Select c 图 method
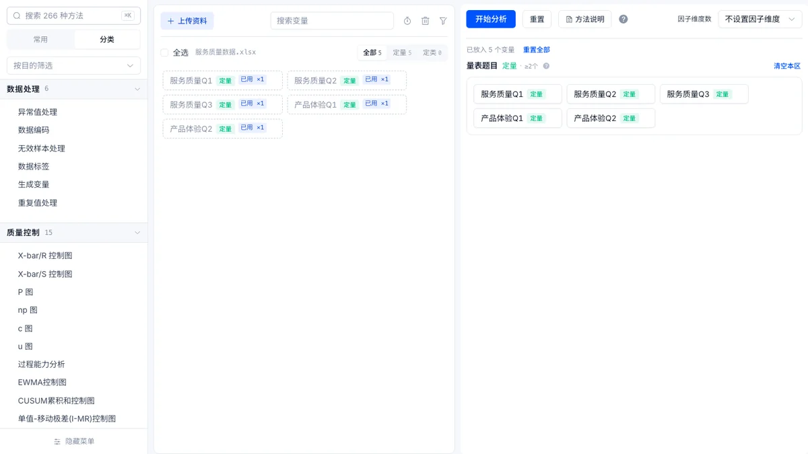This screenshot has height=454, width=808. coord(25,329)
